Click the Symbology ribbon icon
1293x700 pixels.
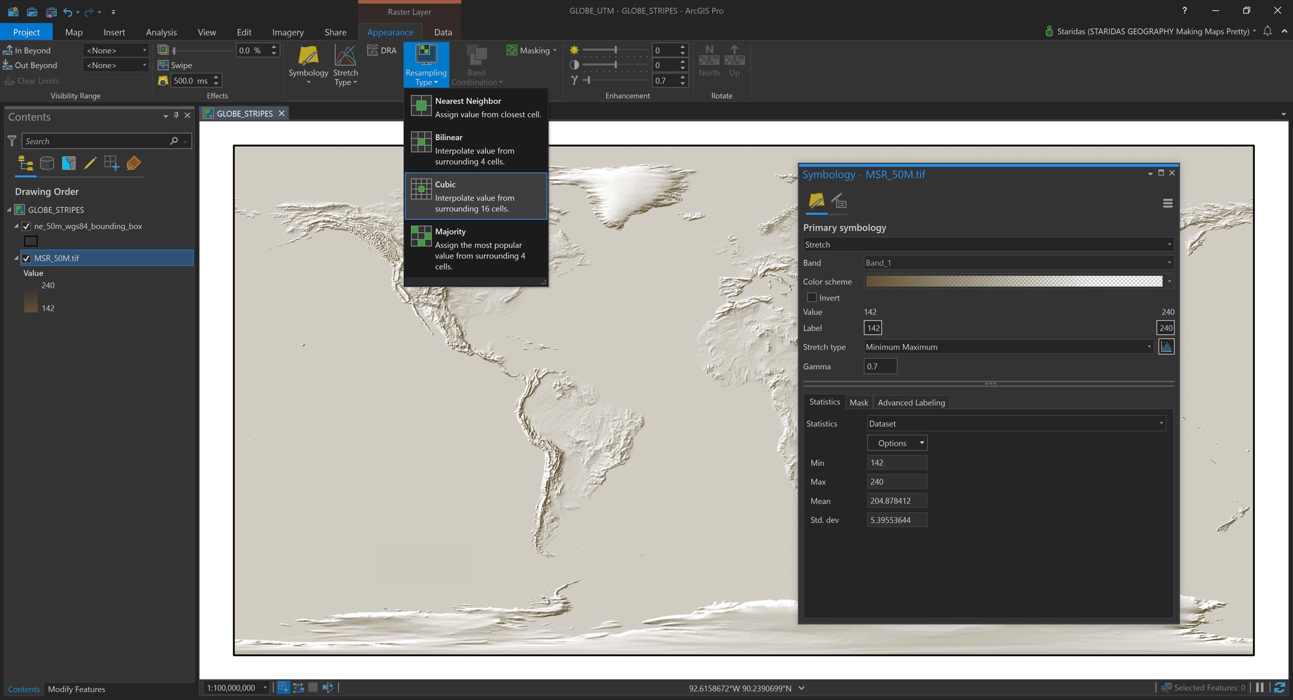click(x=308, y=56)
